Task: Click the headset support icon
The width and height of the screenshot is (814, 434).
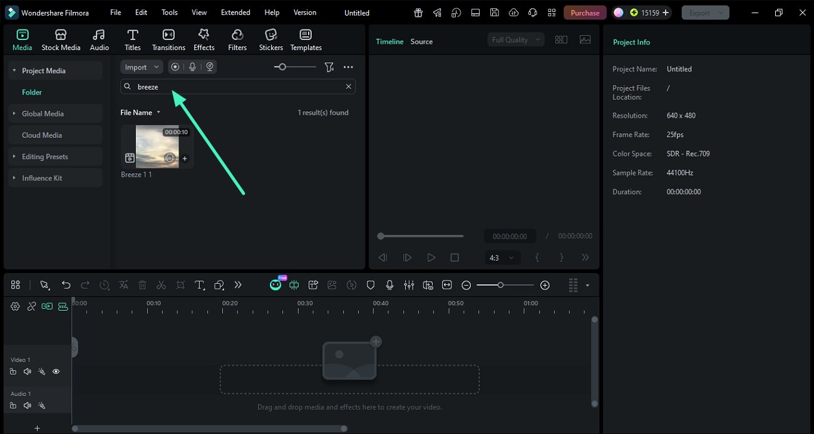Action: [533, 13]
